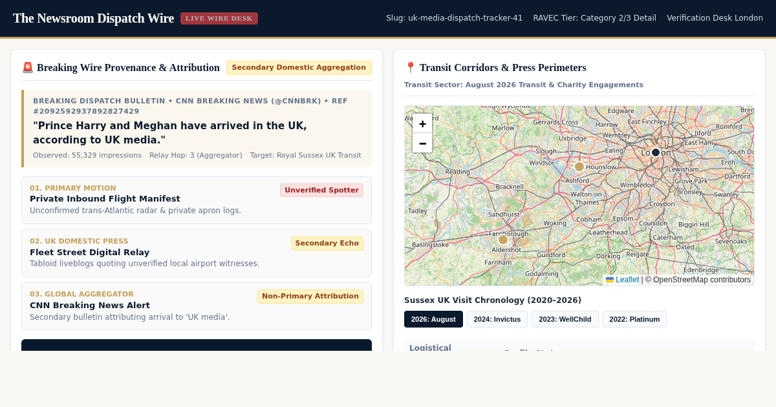The image size is (776, 407).
Task: Select the 2022: Platinum chronology tab
Action: (634, 319)
